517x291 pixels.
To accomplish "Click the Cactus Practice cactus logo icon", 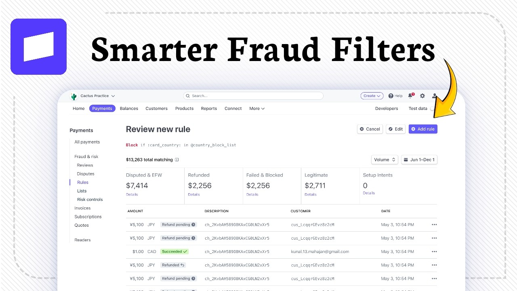I will point(74,96).
